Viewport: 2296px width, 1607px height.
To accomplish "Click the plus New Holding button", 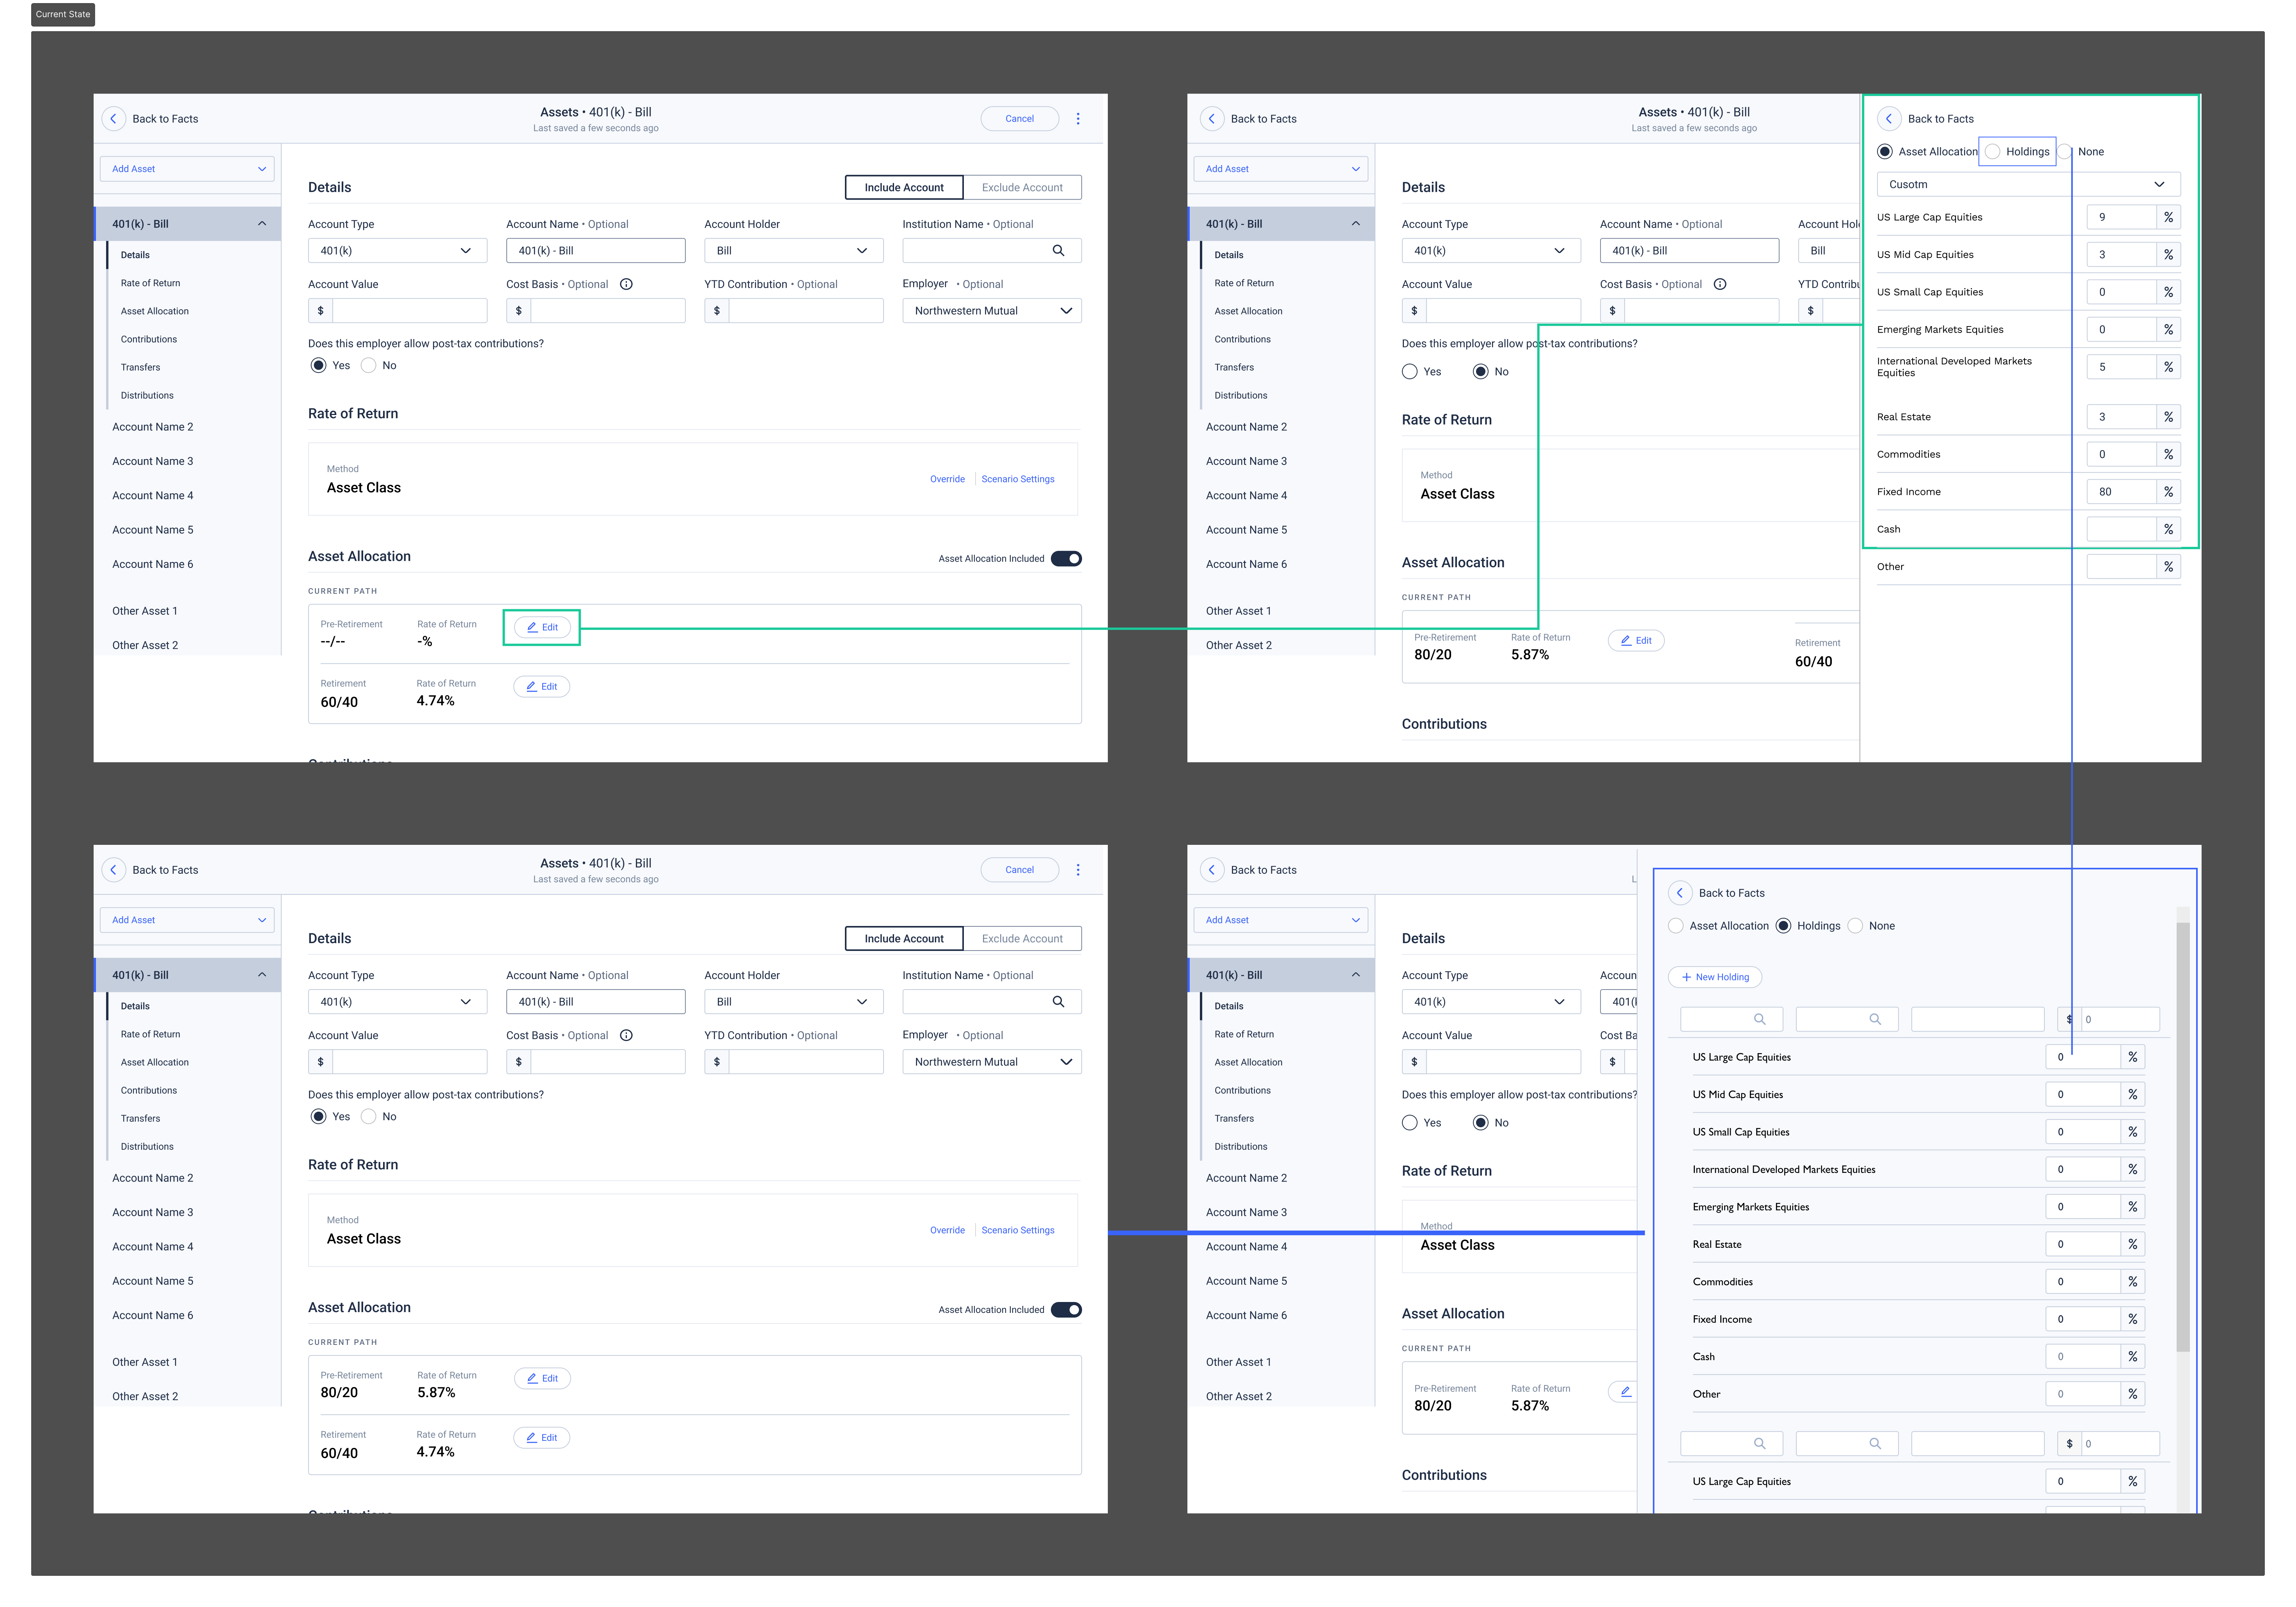I will click(1715, 977).
